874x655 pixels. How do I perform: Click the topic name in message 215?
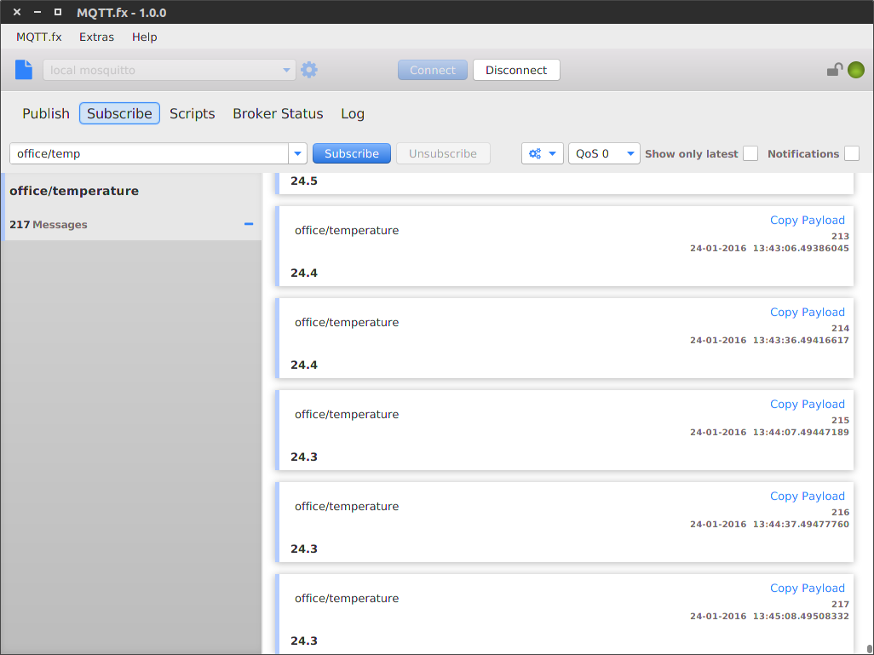(x=347, y=414)
